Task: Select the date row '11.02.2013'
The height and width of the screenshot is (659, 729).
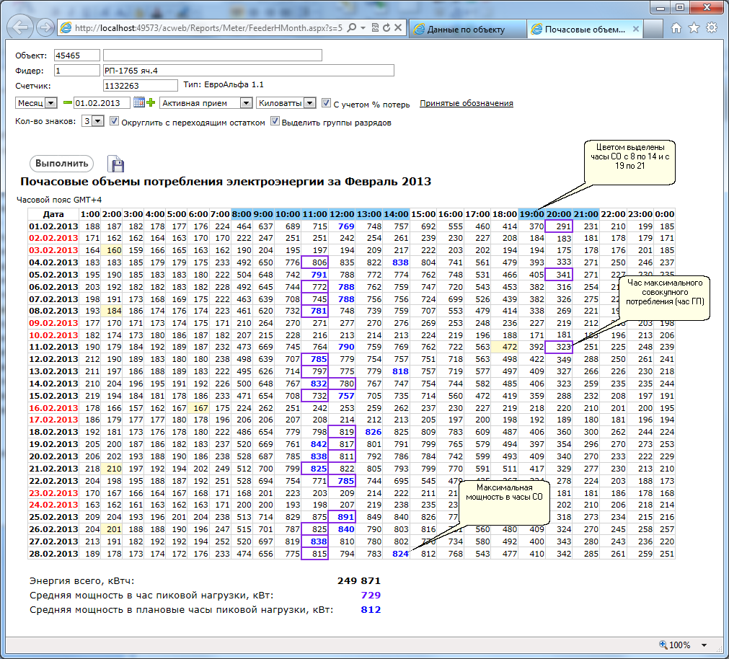Action: 53,347
